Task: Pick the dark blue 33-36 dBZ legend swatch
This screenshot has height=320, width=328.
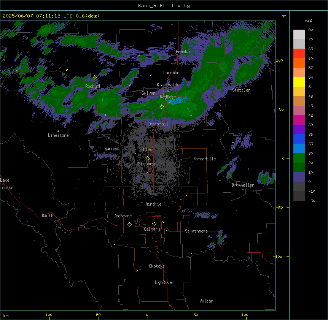Action: (299, 139)
